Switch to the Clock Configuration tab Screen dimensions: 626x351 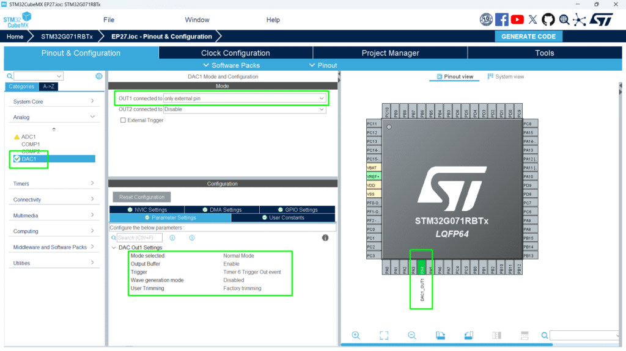coord(235,53)
